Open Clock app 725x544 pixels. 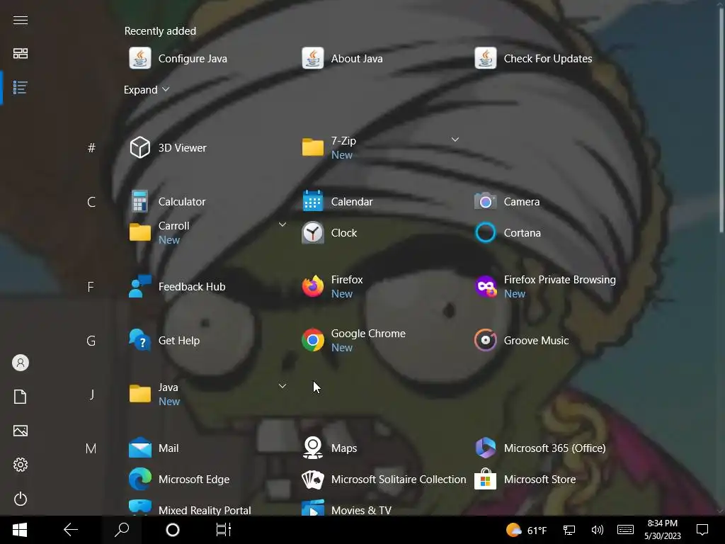click(x=330, y=232)
